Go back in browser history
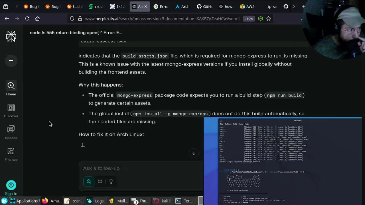The width and height of the screenshot is (365, 205). pos(7,19)
